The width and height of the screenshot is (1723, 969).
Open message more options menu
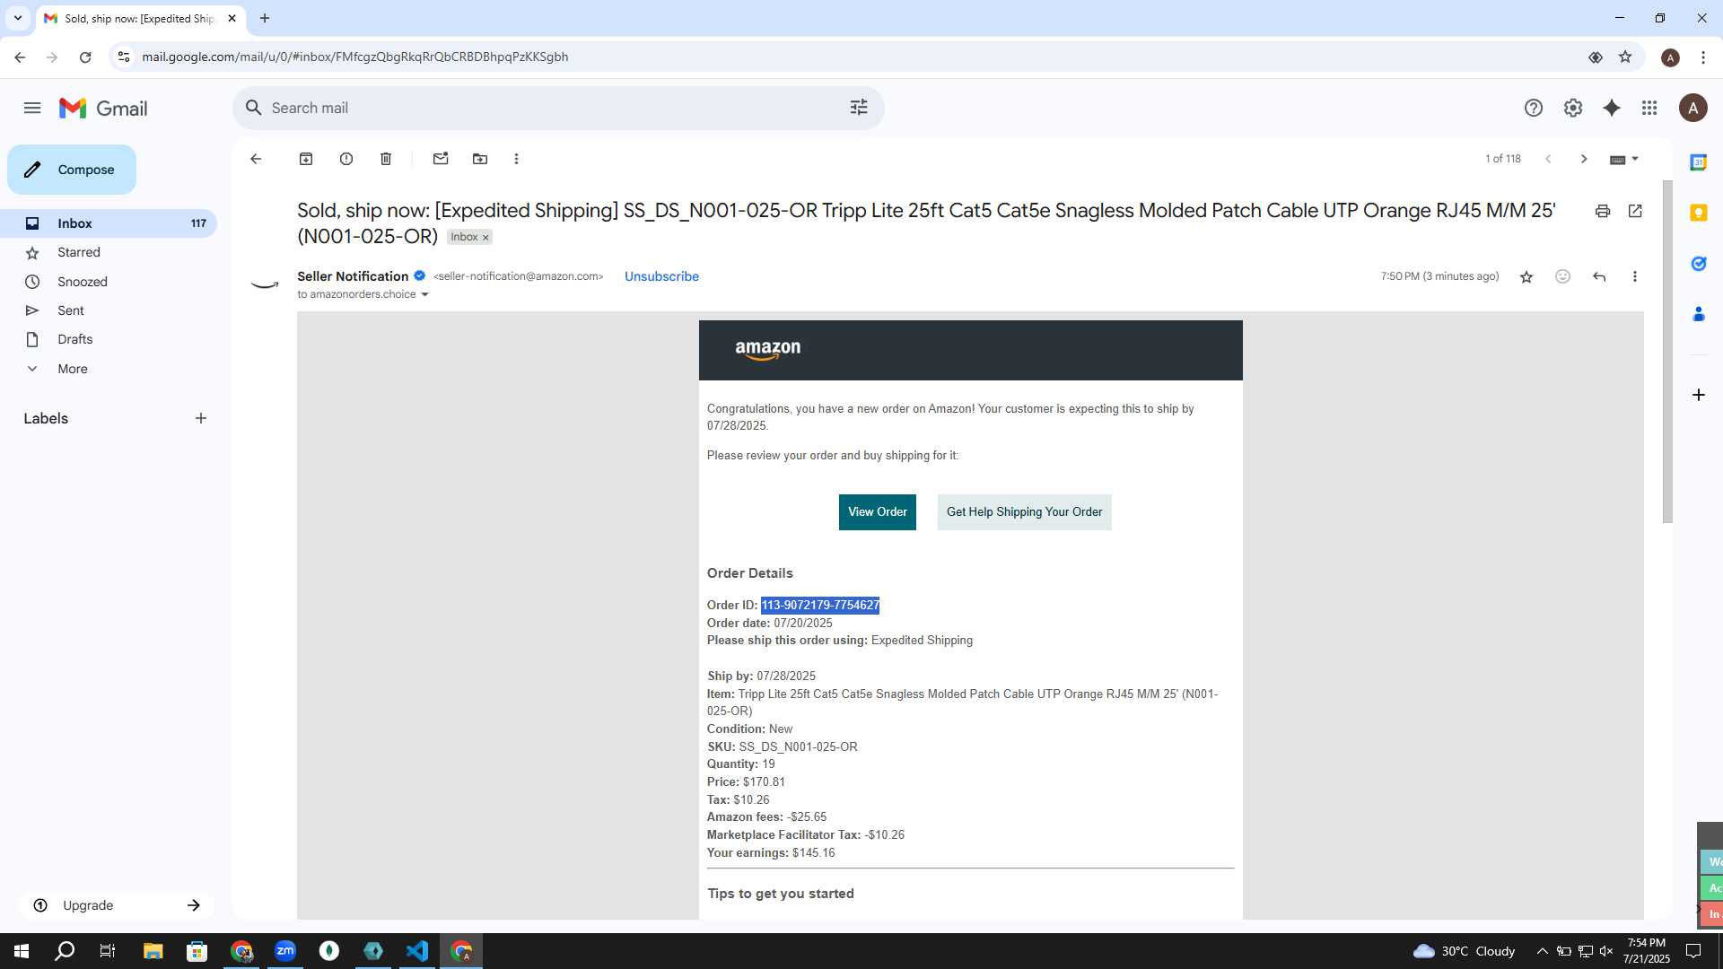tap(1635, 276)
